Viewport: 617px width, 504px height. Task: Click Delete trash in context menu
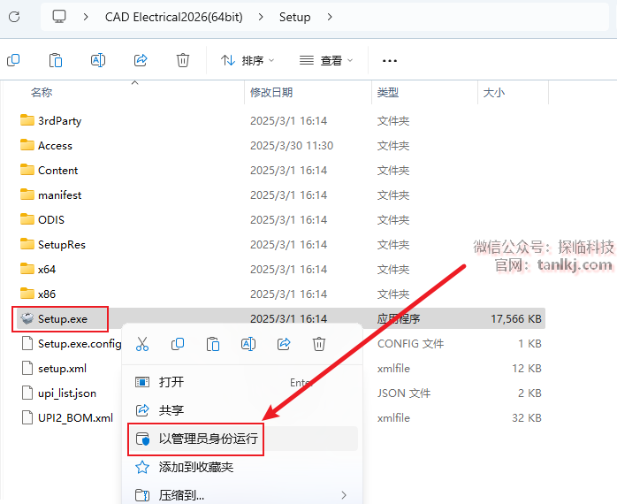point(319,344)
